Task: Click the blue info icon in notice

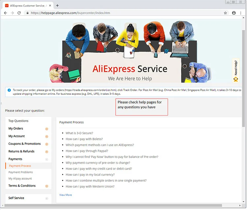Action: pyautogui.click(x=9, y=90)
